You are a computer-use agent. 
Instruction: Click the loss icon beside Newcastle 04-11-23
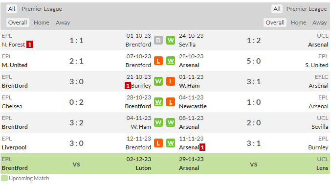171,102
